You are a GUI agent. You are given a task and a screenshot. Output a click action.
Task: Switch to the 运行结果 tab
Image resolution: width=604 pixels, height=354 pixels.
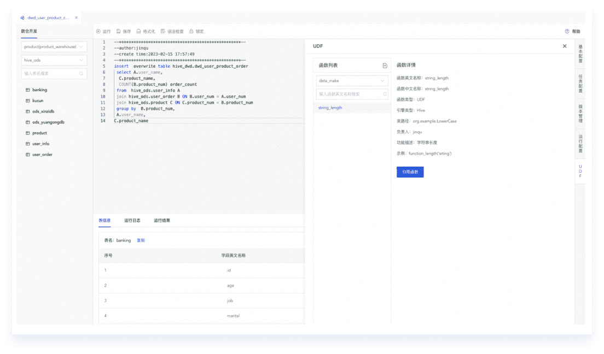point(161,221)
